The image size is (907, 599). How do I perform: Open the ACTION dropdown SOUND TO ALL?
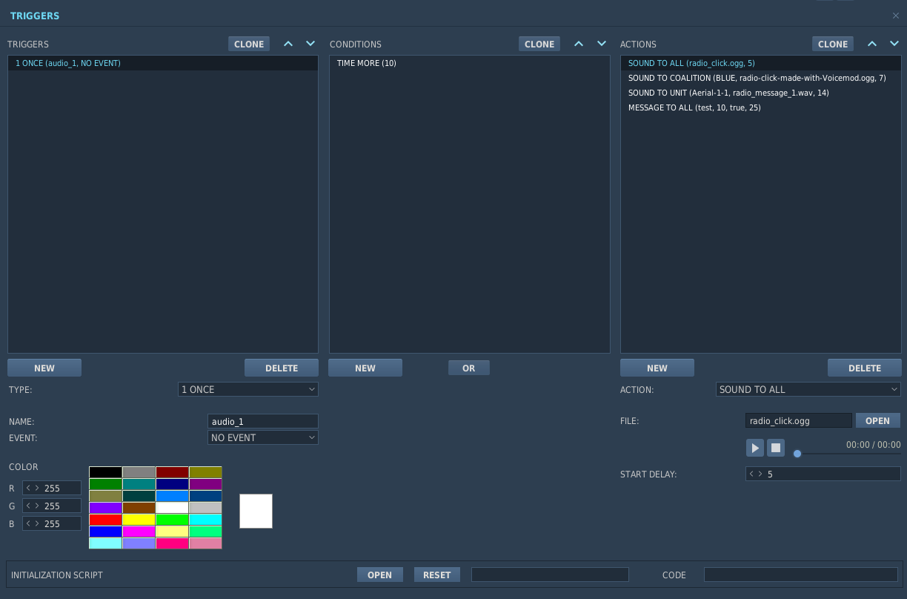[808, 389]
